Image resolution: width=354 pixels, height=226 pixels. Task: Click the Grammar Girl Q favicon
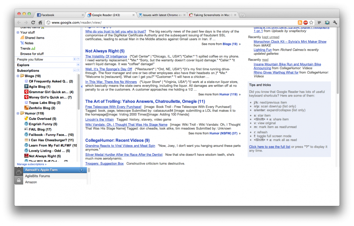click(26, 92)
